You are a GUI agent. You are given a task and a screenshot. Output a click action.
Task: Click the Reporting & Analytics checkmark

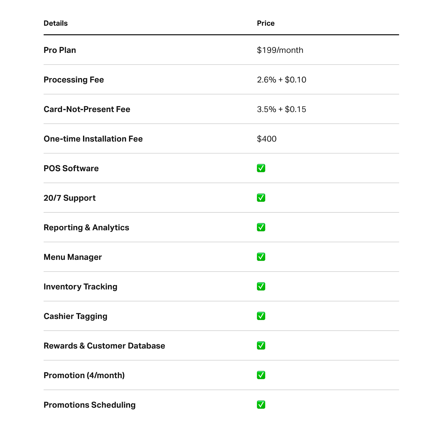point(261,227)
